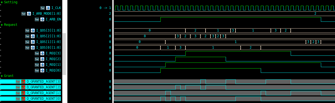335x103 pixels.
Task: Select the I_QOS[2][1:0] signal name
Action: [x=48, y=36]
